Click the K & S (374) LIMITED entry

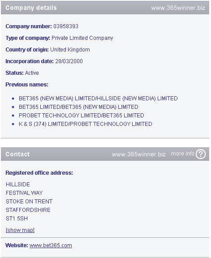coord(86,124)
